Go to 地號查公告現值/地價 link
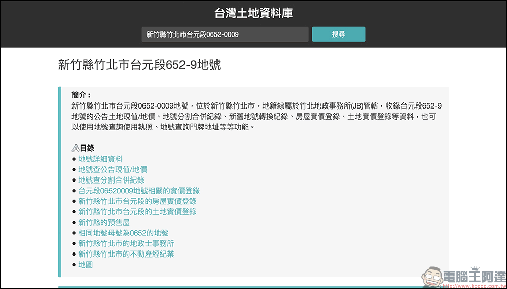 [x=113, y=169]
